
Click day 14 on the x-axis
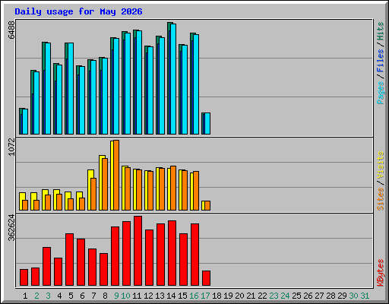tap(171, 296)
